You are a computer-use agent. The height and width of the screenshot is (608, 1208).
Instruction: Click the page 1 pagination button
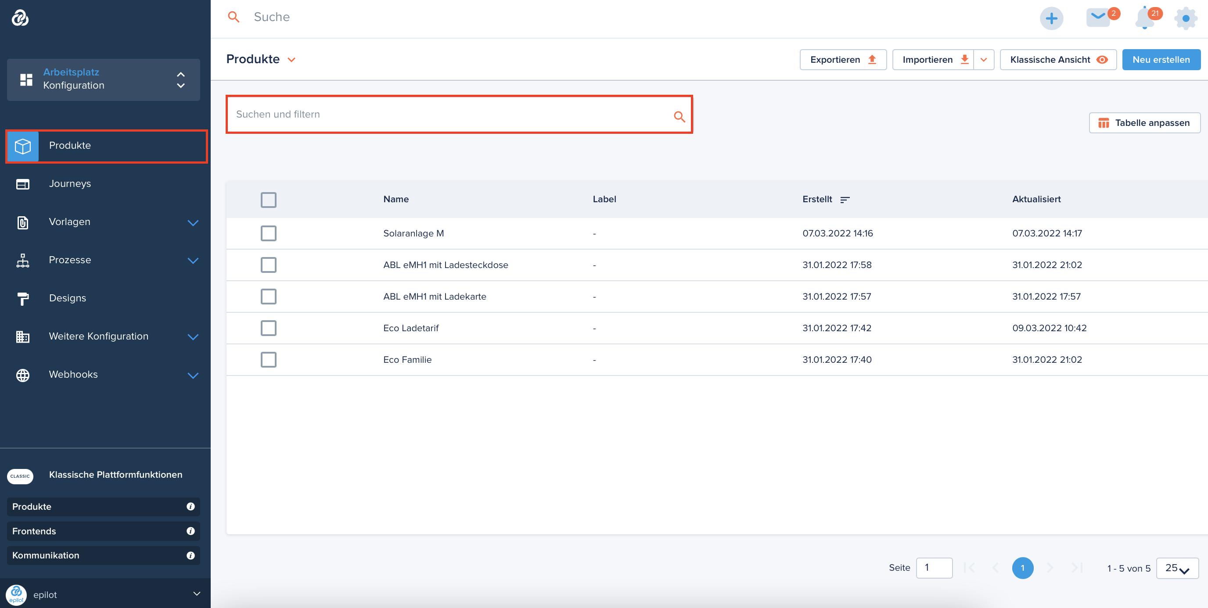tap(1022, 568)
